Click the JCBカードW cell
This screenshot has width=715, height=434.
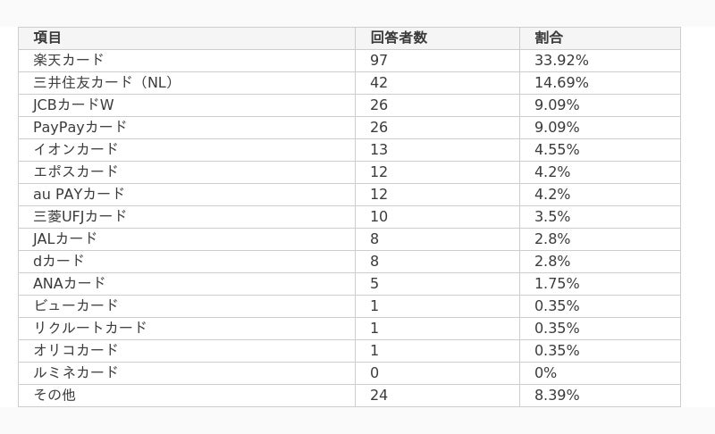187,104
